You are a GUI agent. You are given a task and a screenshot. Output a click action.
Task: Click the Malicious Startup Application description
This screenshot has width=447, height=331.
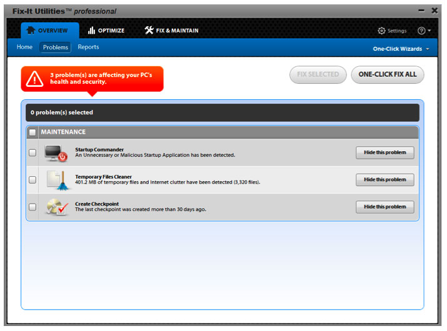[155, 156]
